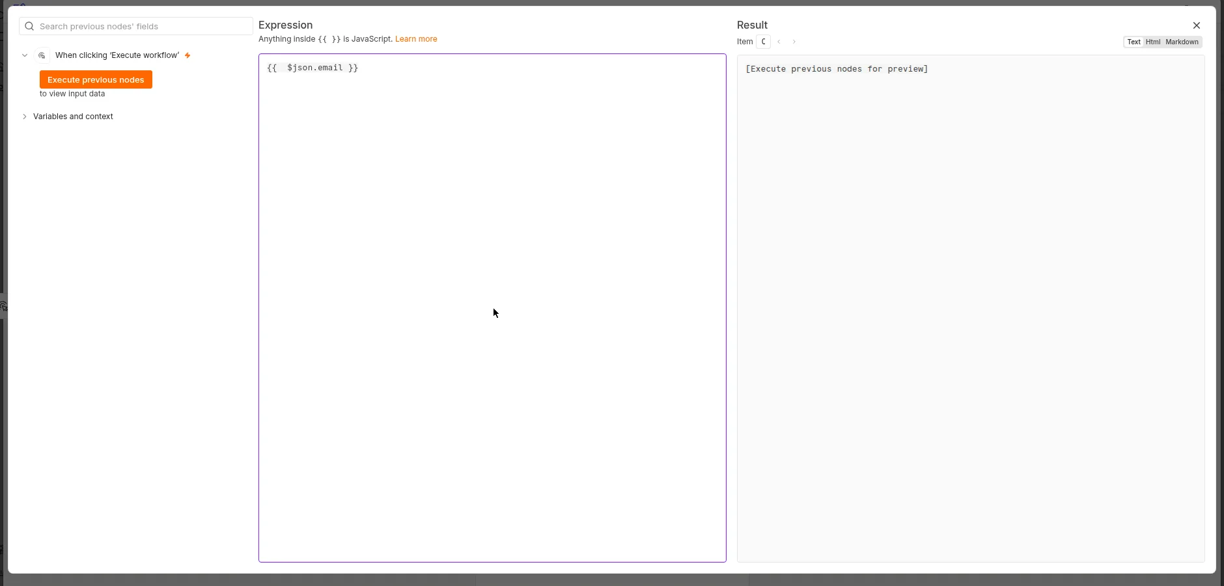Click the $json.email expression text
This screenshot has height=586, width=1224.
(315, 68)
